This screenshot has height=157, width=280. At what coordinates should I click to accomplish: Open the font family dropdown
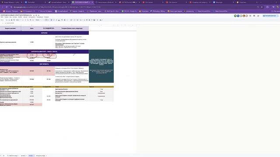38,20
